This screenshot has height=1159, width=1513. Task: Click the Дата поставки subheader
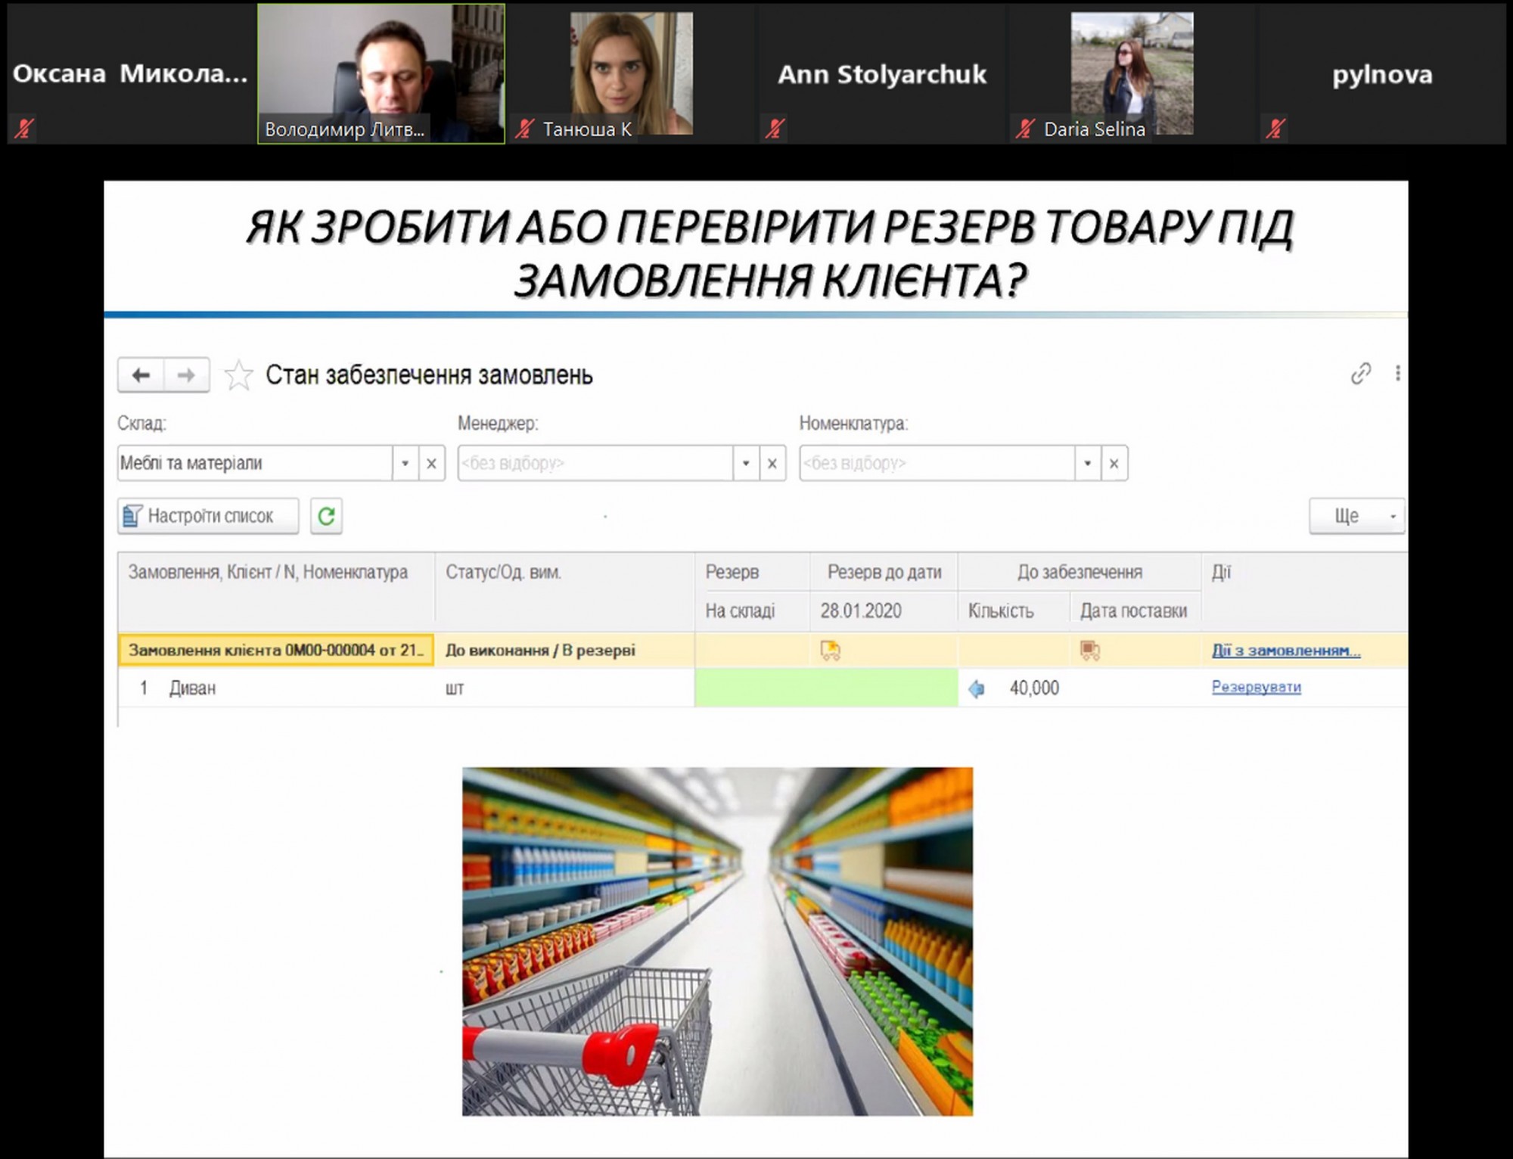(1136, 611)
